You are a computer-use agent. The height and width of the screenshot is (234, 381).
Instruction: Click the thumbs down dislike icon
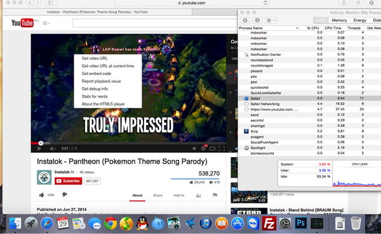pos(64,195)
